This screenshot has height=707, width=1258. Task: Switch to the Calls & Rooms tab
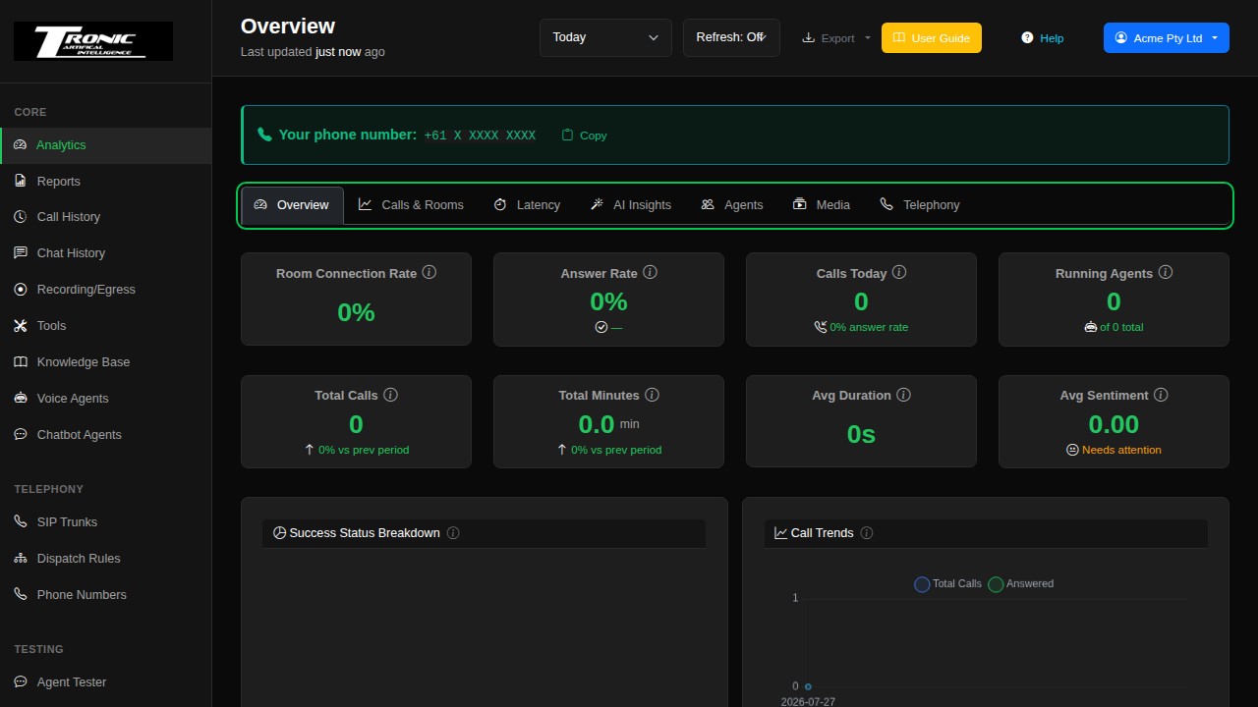point(411,205)
